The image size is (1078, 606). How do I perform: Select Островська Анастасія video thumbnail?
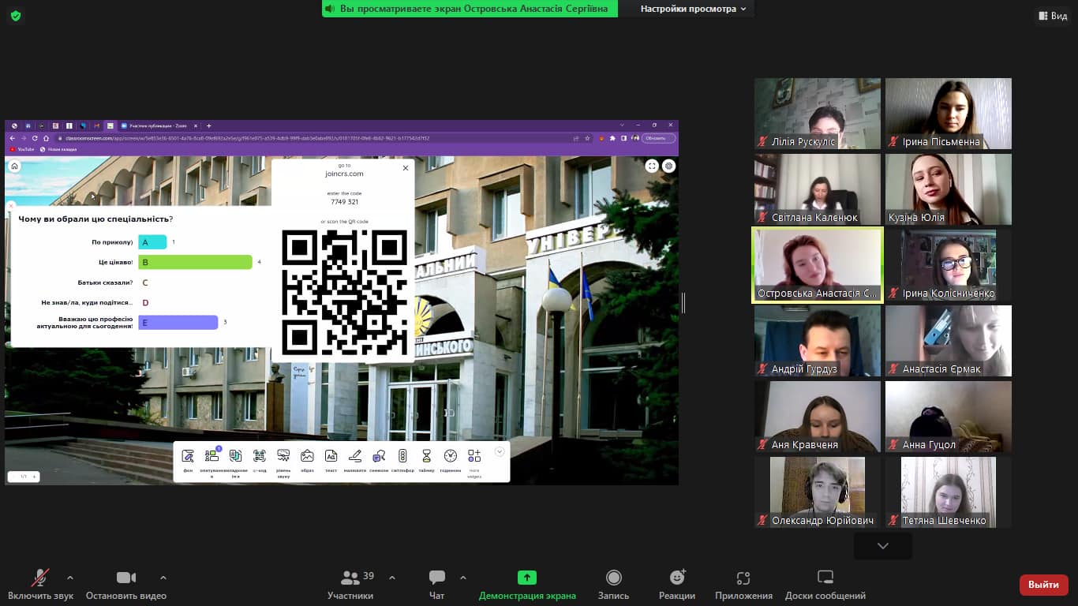pos(817,265)
